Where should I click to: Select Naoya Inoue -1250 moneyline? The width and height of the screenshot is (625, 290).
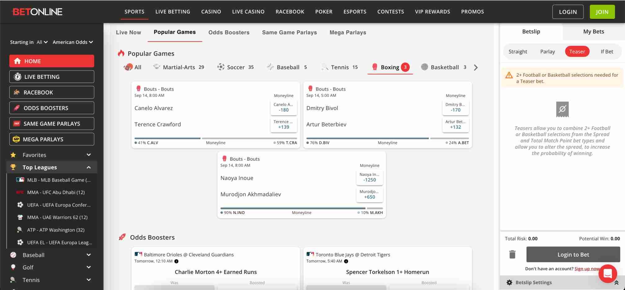369,177
